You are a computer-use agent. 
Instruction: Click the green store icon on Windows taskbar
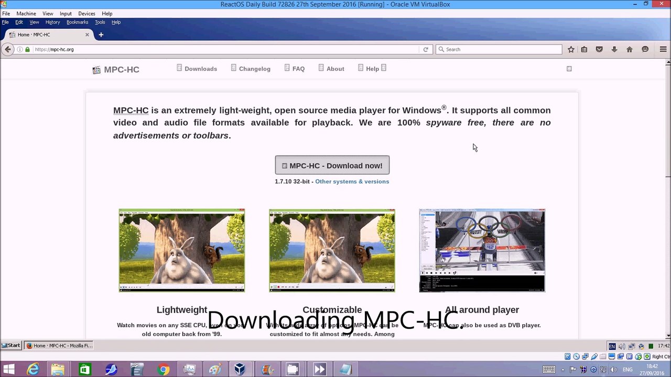[84, 370]
